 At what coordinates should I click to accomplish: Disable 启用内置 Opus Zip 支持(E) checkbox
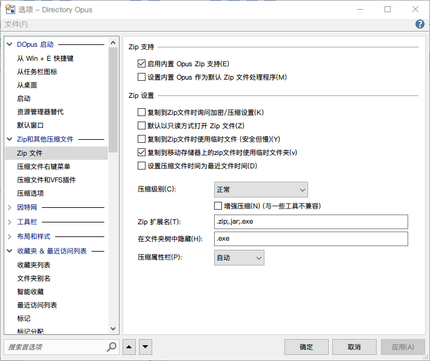tap(141, 64)
